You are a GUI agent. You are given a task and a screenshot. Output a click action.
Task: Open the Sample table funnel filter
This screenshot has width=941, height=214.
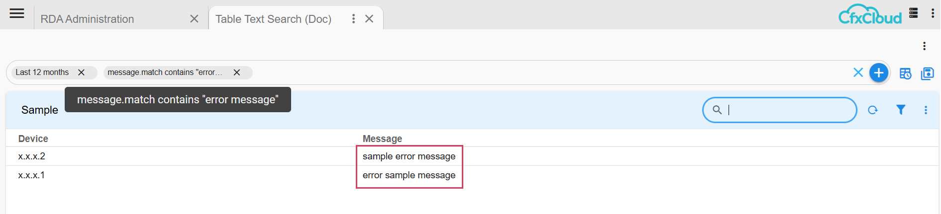(901, 110)
